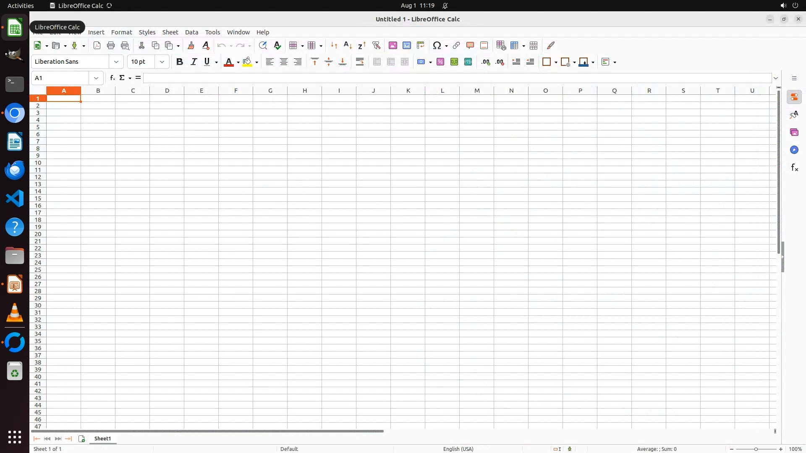Apply the yellow background highlight color
This screenshot has height=453, width=806.
(x=247, y=62)
